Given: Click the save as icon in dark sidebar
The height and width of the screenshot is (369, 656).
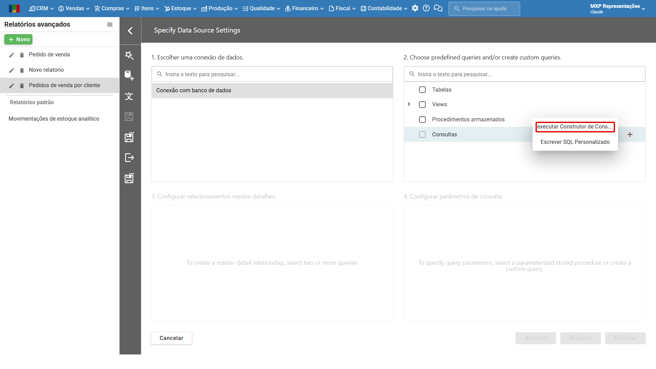Looking at the screenshot, I should coord(129,137).
